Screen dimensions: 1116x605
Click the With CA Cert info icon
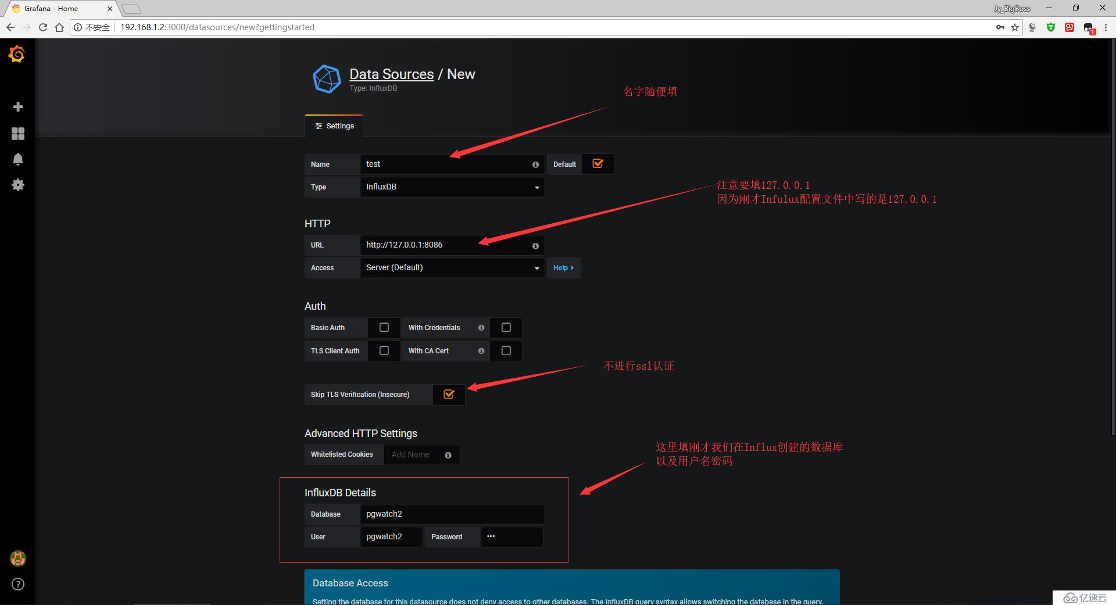481,351
